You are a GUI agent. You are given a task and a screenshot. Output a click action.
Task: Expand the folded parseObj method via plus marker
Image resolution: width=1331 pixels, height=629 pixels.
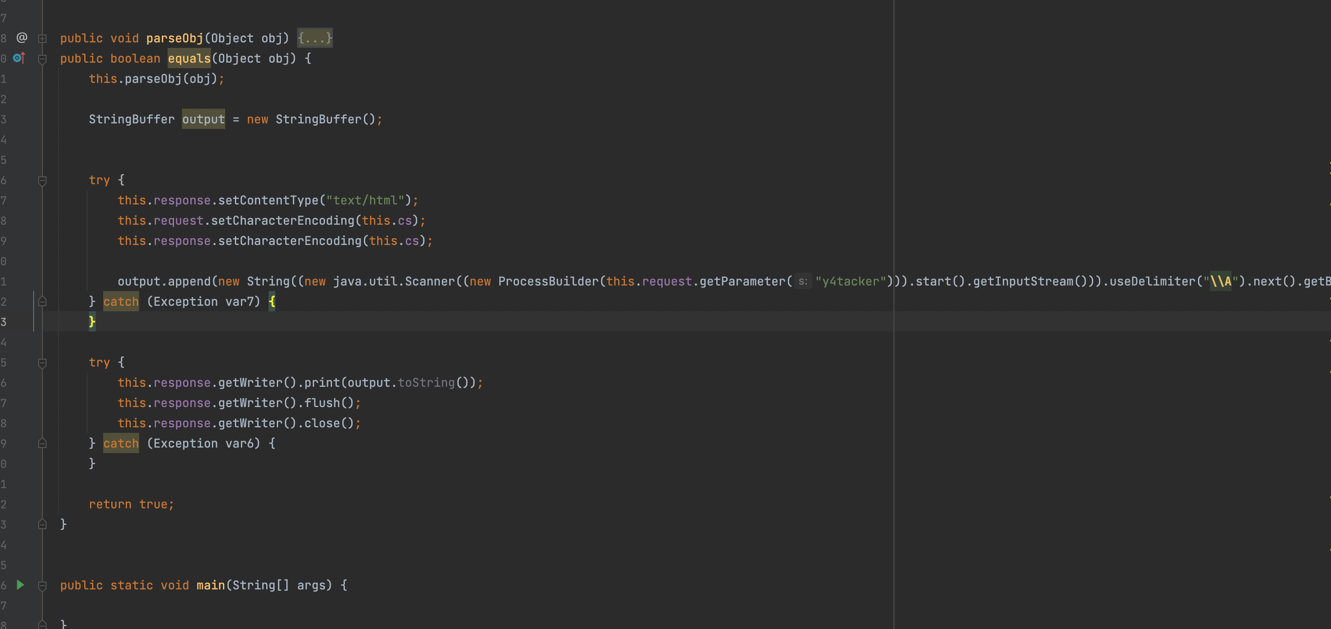(42, 38)
